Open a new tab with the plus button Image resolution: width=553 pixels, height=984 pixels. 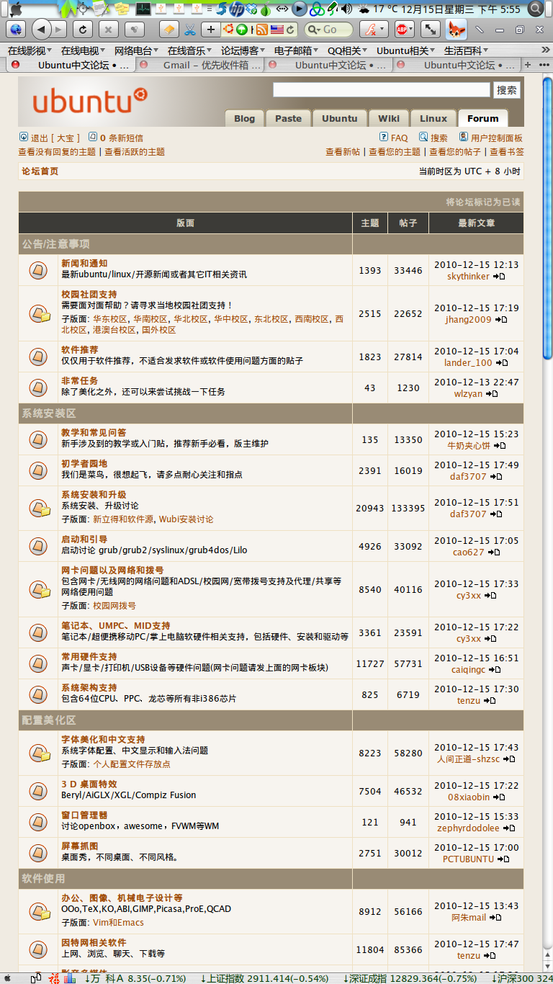[210, 30]
